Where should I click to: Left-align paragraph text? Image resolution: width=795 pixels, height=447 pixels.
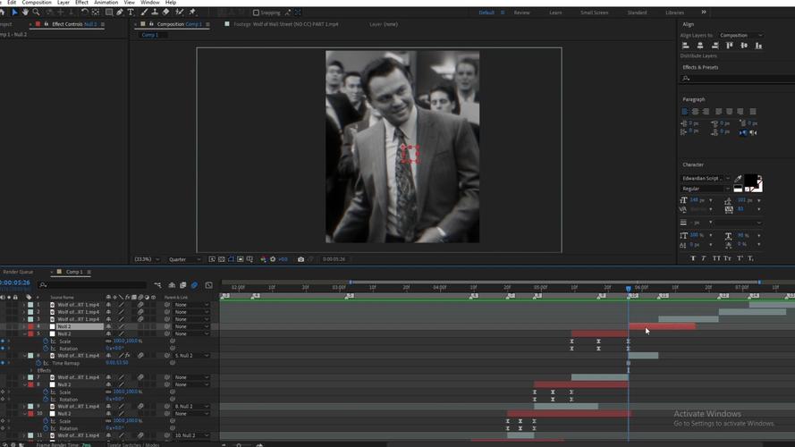684,112
